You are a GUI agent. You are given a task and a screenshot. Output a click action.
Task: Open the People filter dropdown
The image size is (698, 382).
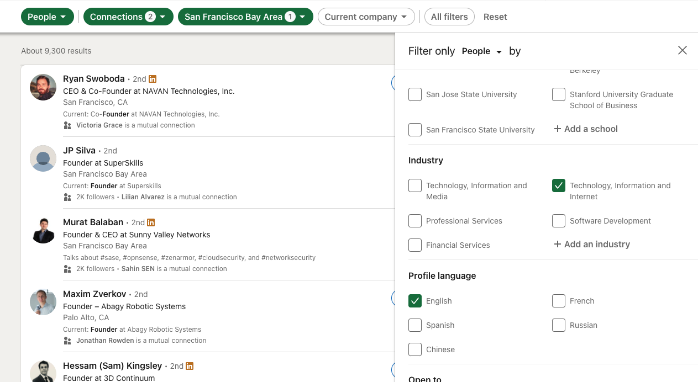pyautogui.click(x=48, y=17)
